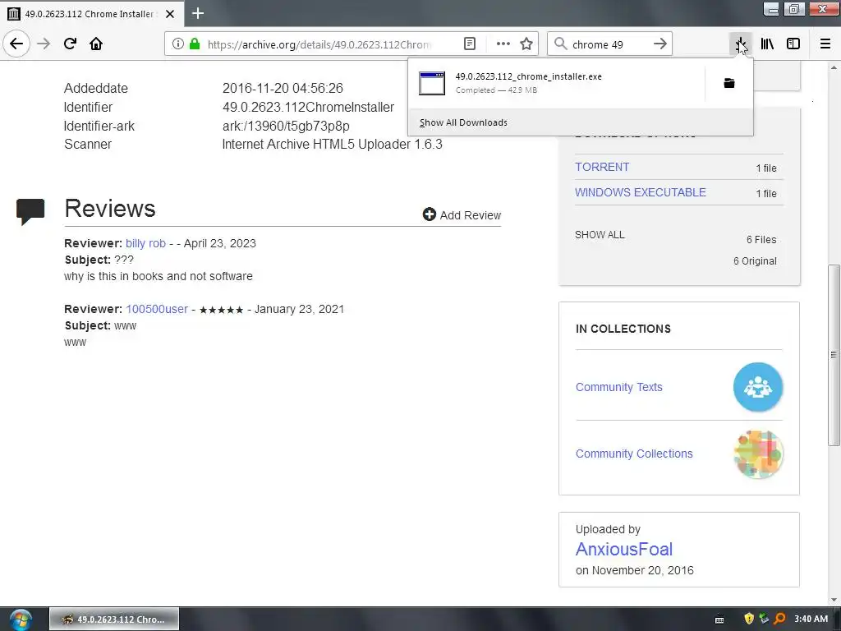Screen dimensions: 841x631
Task: Submit search with the go arrow
Action: tap(660, 44)
